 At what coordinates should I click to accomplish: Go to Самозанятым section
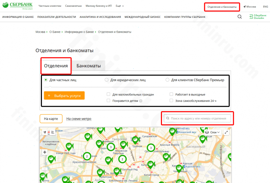point(73,6)
